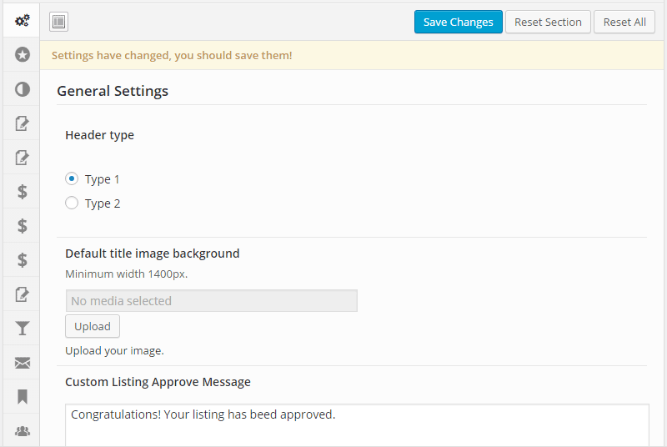Select the half-circle contrast sidebar icon
Viewport: 667px width, 447px height.
click(22, 89)
